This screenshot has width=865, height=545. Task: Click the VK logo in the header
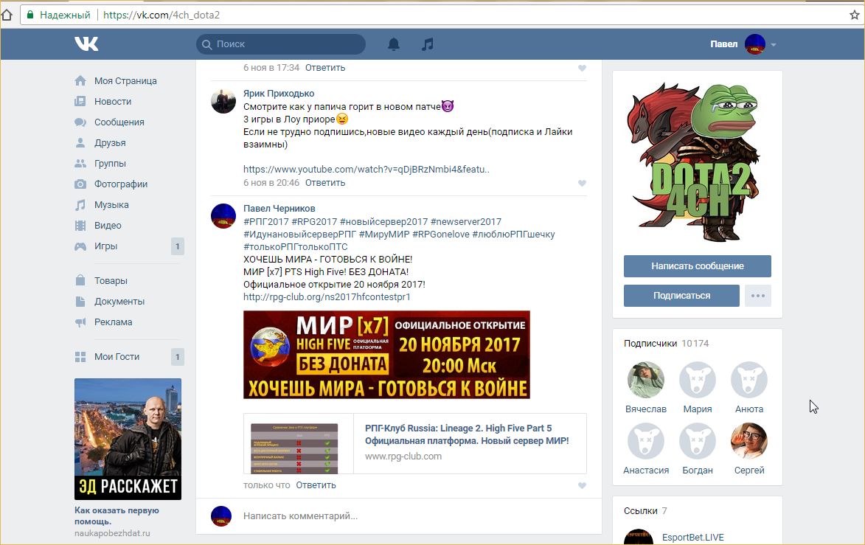pyautogui.click(x=86, y=44)
